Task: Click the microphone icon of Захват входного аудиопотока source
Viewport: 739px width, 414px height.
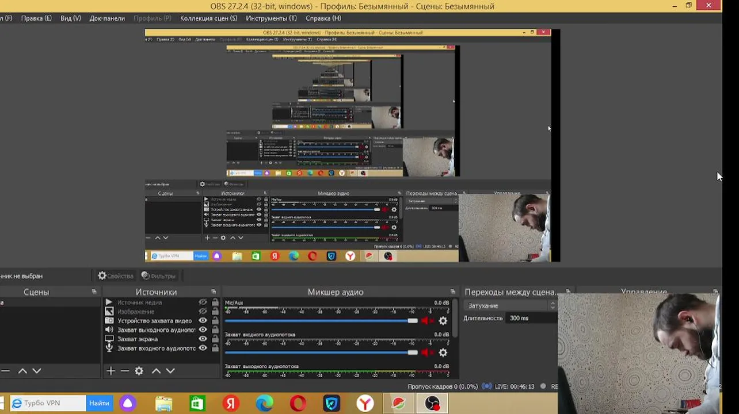Action: 109,348
